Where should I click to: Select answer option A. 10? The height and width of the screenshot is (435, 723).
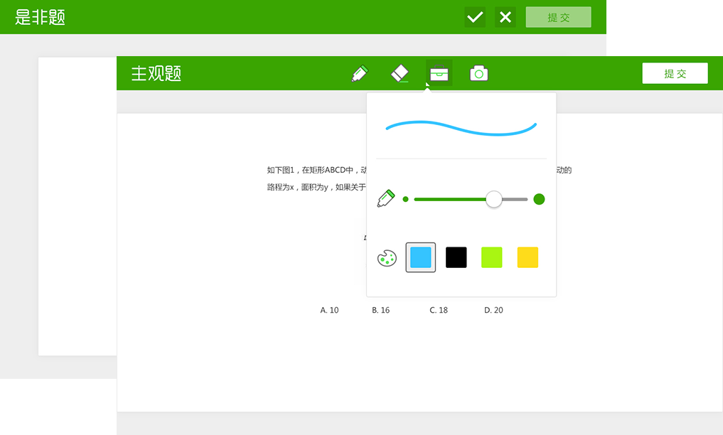(329, 310)
